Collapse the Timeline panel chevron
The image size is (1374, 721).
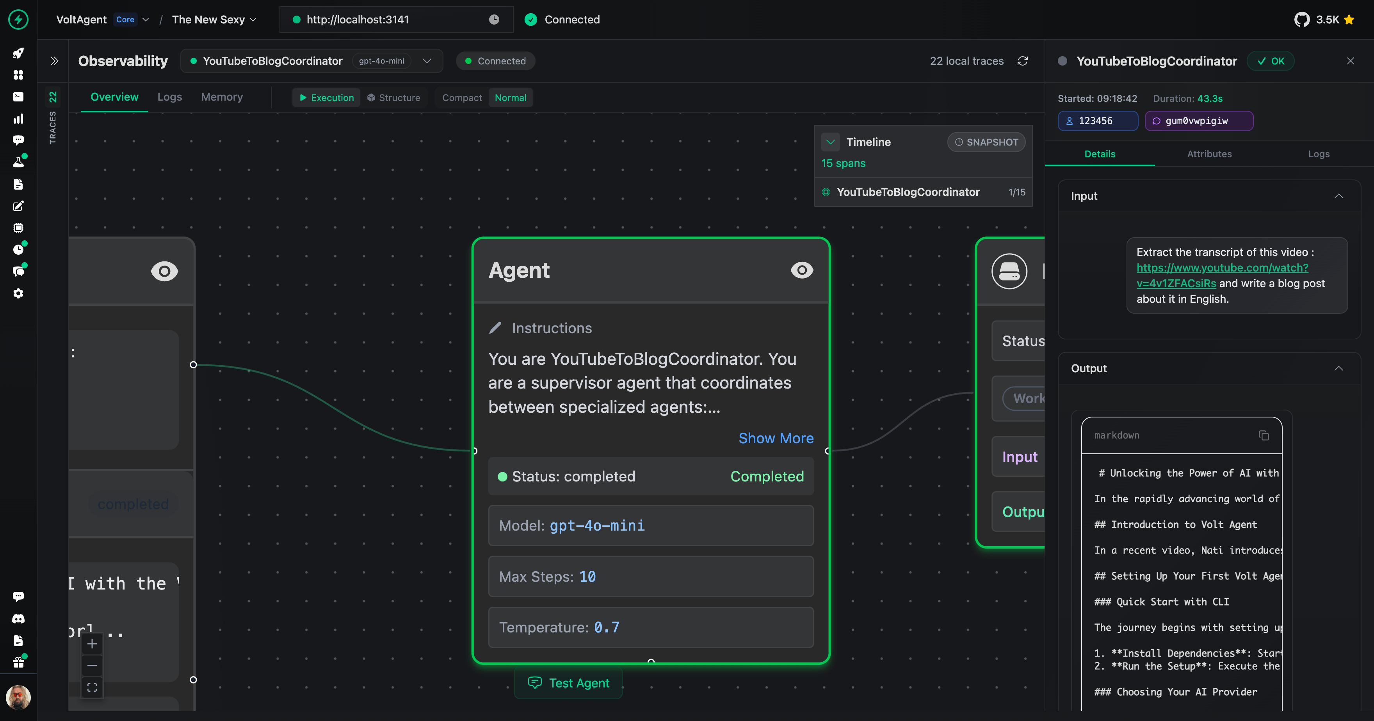830,142
